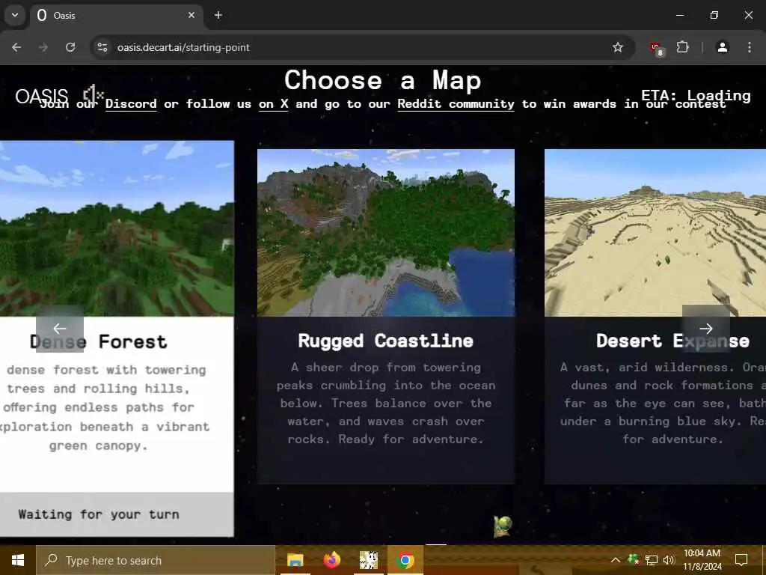Select the Dense Forest map image
The image size is (766, 575).
[x=117, y=228]
